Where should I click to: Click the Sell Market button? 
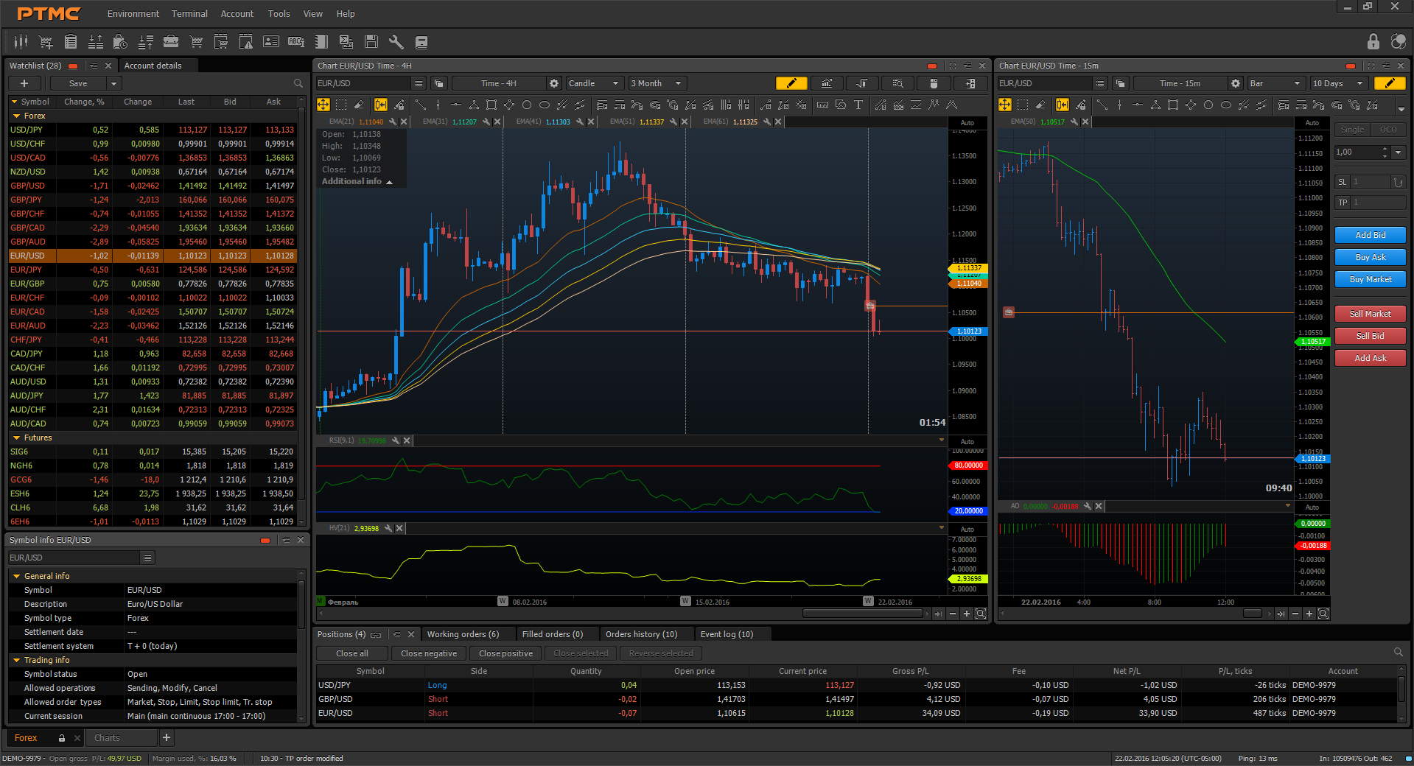coord(1371,314)
